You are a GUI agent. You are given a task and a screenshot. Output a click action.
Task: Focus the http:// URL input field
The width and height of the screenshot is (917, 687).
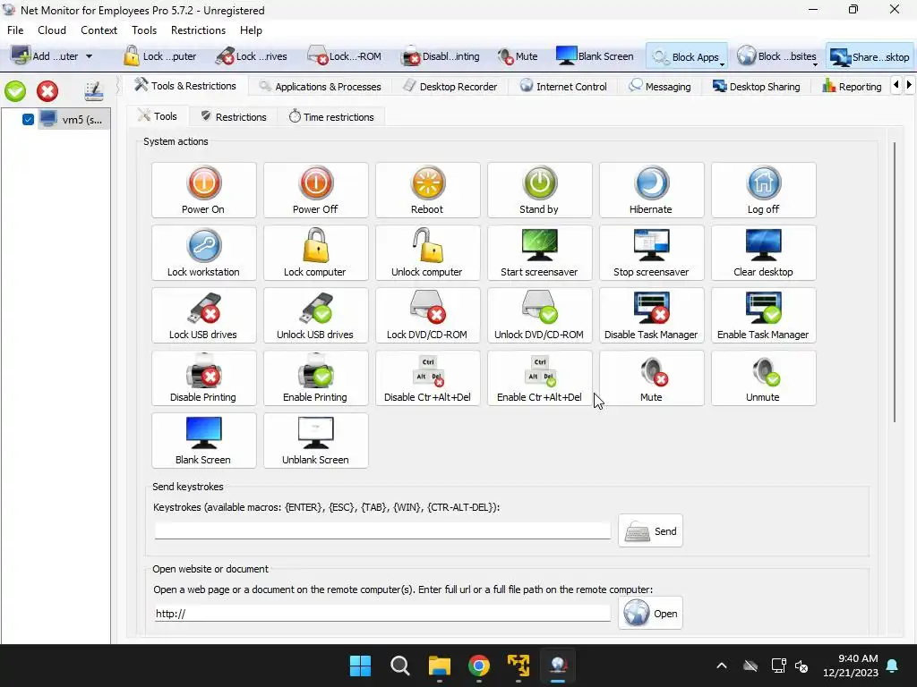(382, 614)
